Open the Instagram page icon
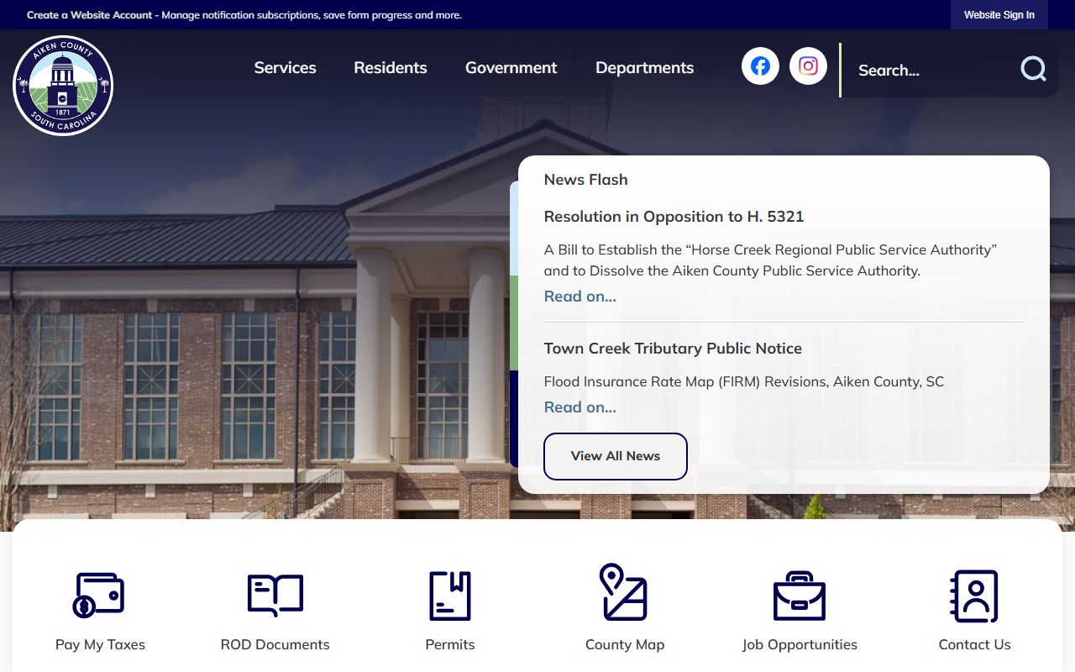The height and width of the screenshot is (672, 1075). 808,66
